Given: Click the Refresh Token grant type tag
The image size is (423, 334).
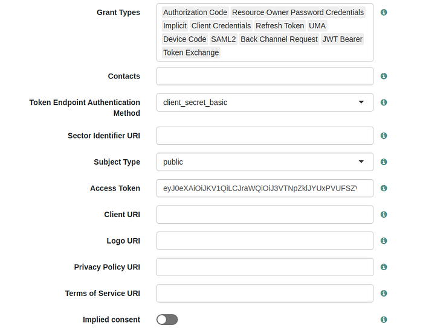Looking at the screenshot, I should 280,26.
